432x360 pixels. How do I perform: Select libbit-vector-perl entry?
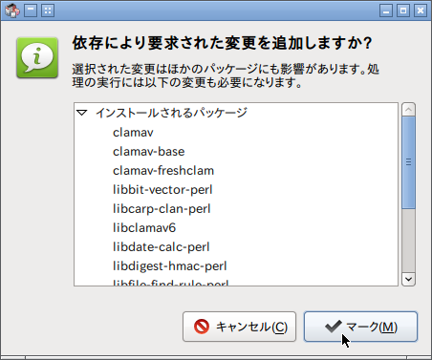pyautogui.click(x=162, y=190)
